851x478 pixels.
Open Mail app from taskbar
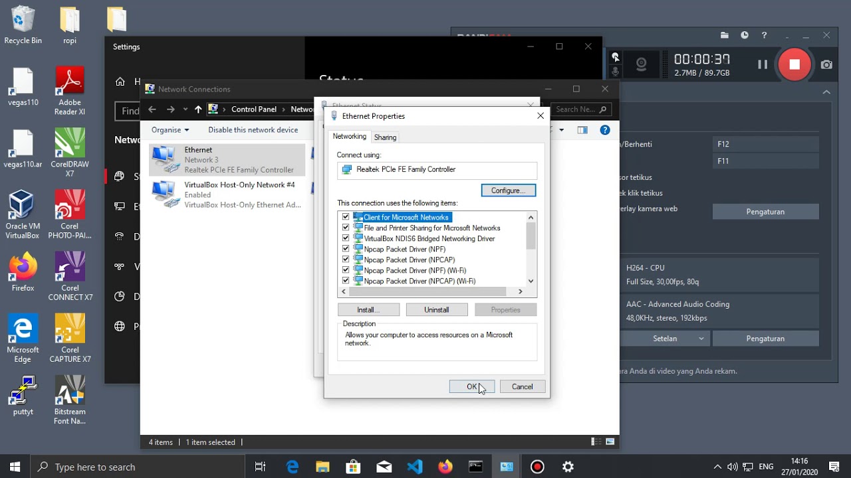click(384, 467)
